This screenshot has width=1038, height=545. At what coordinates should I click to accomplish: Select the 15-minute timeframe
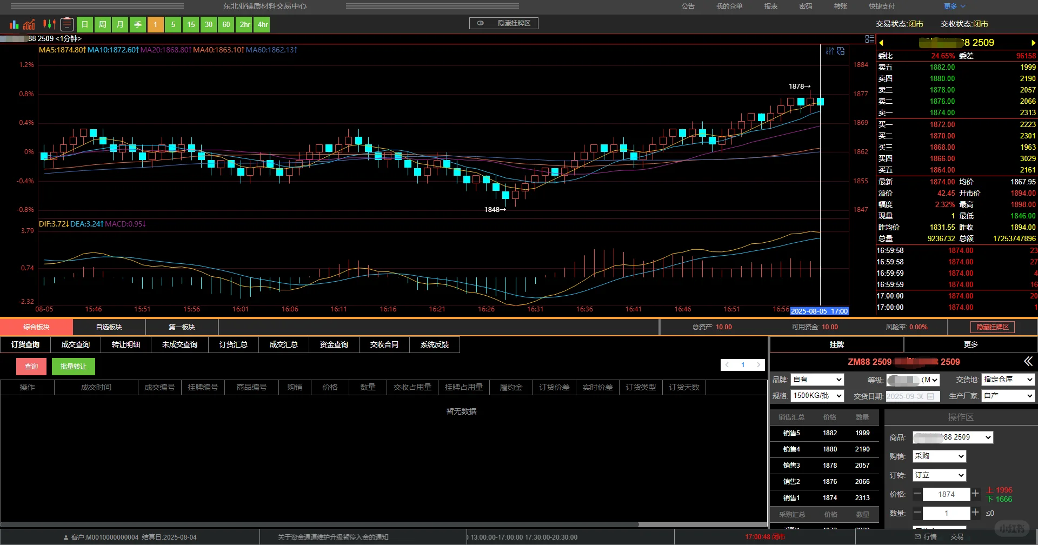click(191, 24)
